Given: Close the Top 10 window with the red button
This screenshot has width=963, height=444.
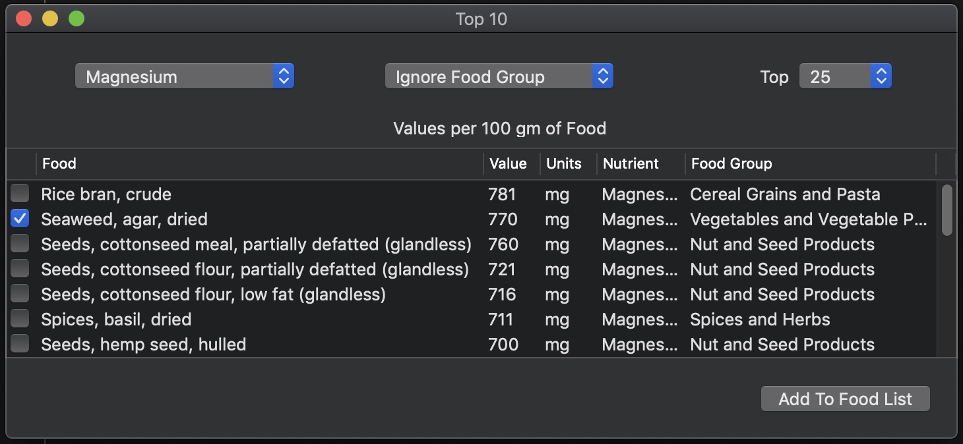Looking at the screenshot, I should pos(24,18).
